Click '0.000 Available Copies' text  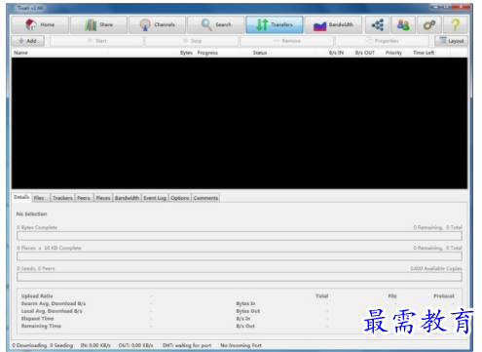pyautogui.click(x=436, y=268)
